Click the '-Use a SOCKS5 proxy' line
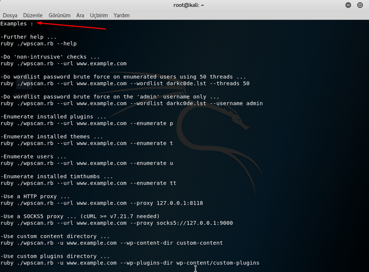Image resolution: width=369 pixels, height=272 pixels. 80,217
